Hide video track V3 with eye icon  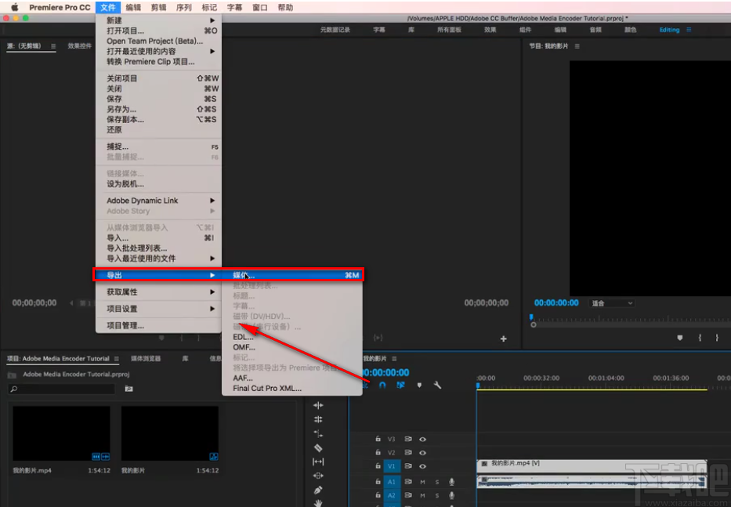click(422, 439)
